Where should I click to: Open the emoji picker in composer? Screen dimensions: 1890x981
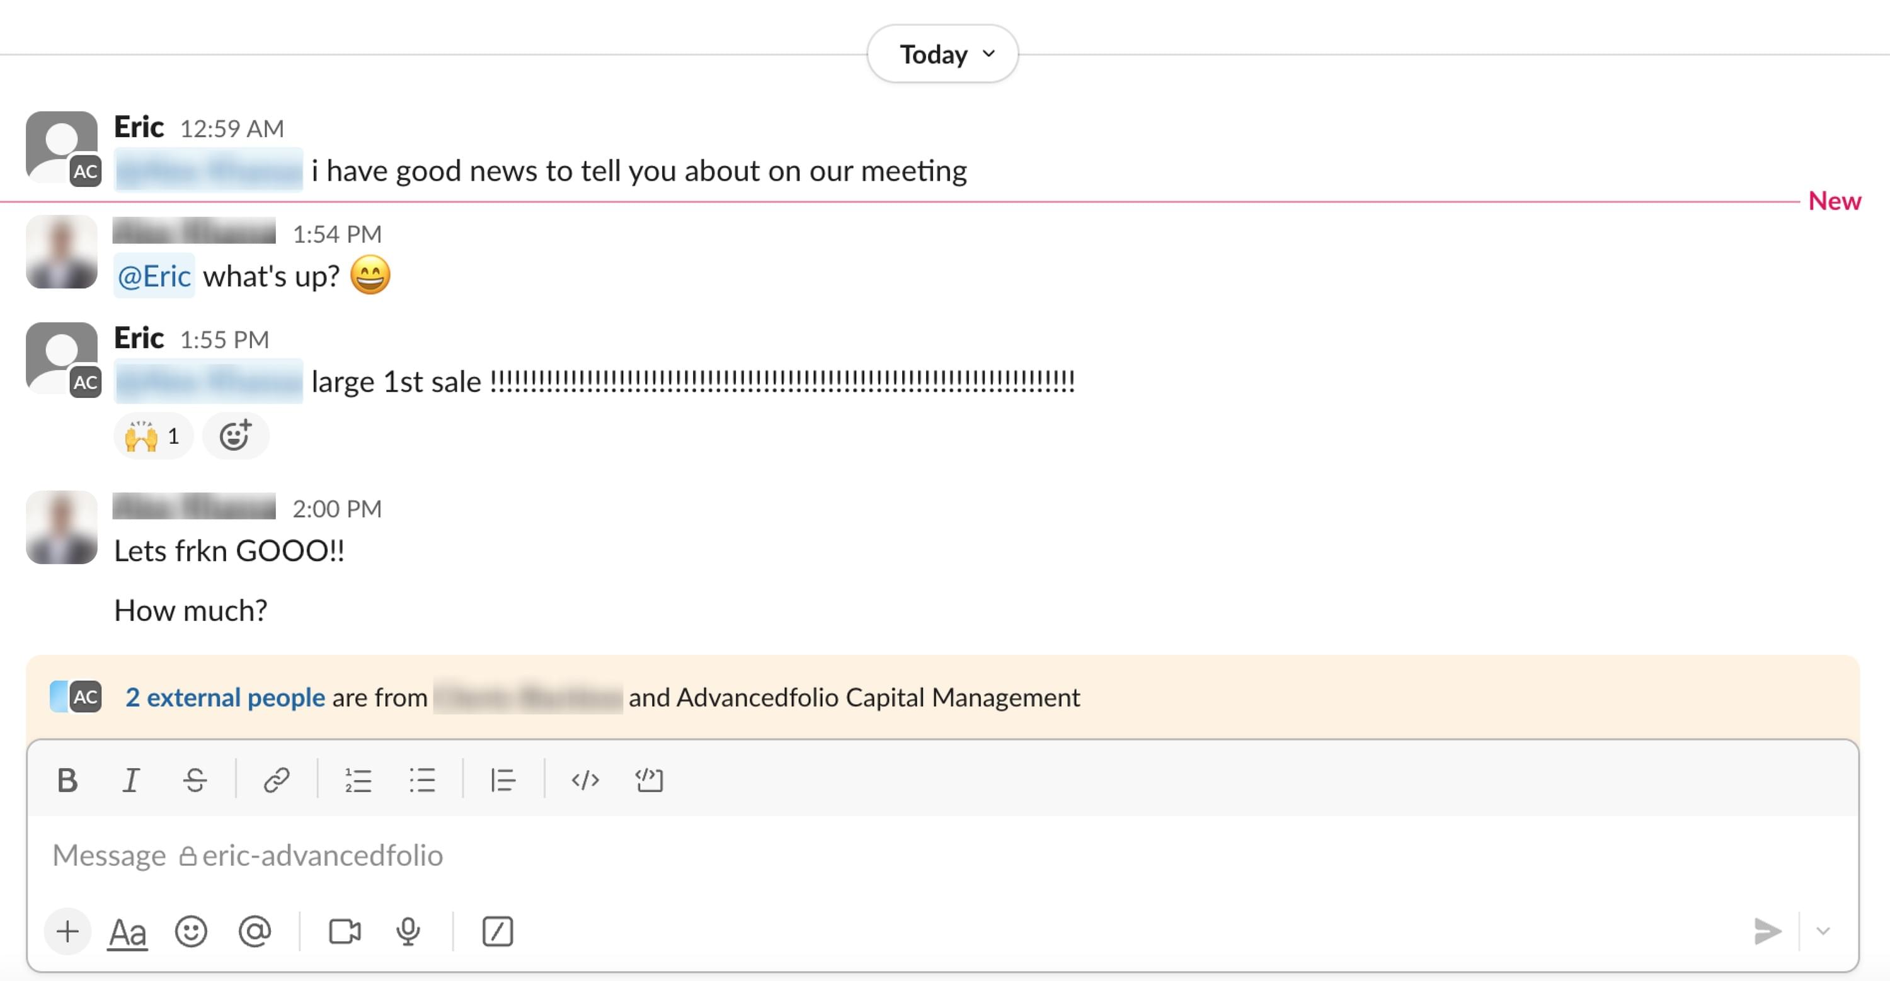tap(191, 932)
